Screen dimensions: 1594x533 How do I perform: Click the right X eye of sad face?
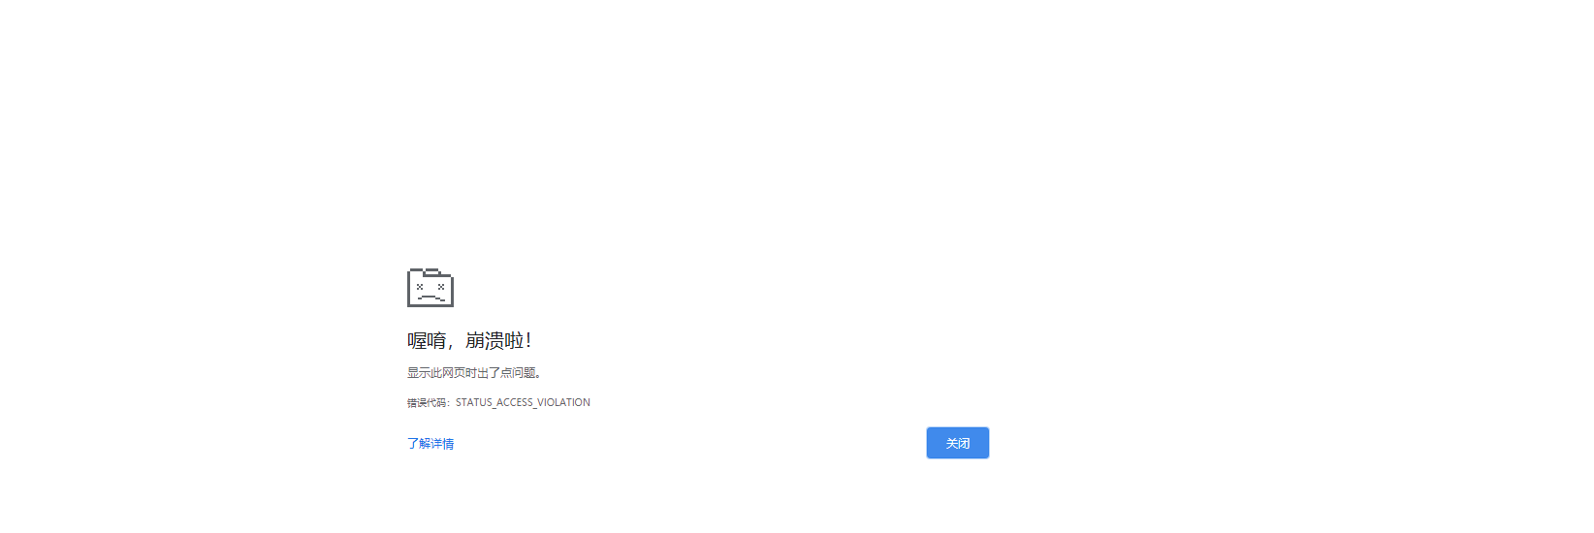coord(441,287)
